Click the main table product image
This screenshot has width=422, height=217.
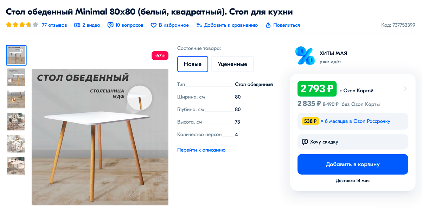100,137
